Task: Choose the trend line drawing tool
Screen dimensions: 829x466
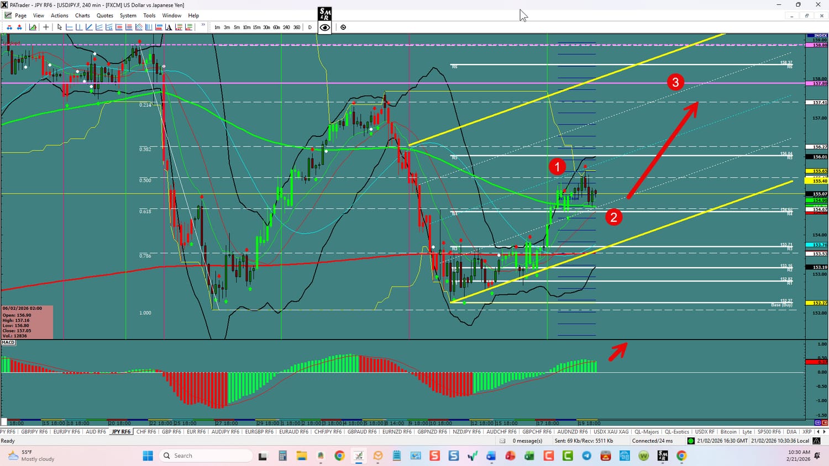Action: 89,27
